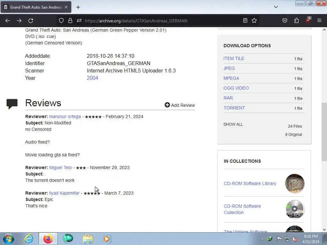Download the MPEG4 file option

coord(231,78)
